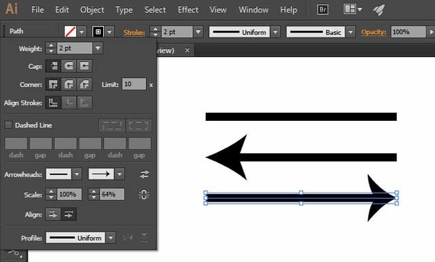Select the plain top line on canvas
This screenshot has height=262, width=435.
[301, 117]
